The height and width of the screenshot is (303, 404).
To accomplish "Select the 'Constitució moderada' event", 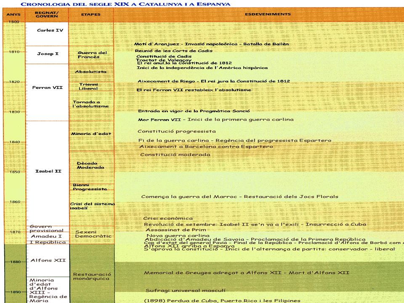I will tap(175, 155).
